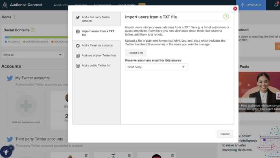This screenshot has height=158, width=280.
Task: Click the Home page title
Action: pos(7,17)
